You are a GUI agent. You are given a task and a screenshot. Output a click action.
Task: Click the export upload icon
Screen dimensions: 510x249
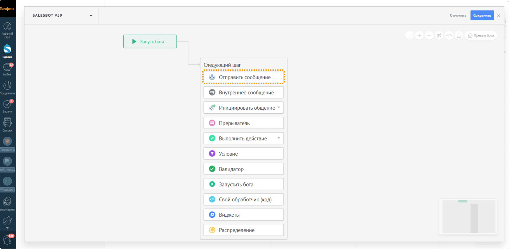459,35
